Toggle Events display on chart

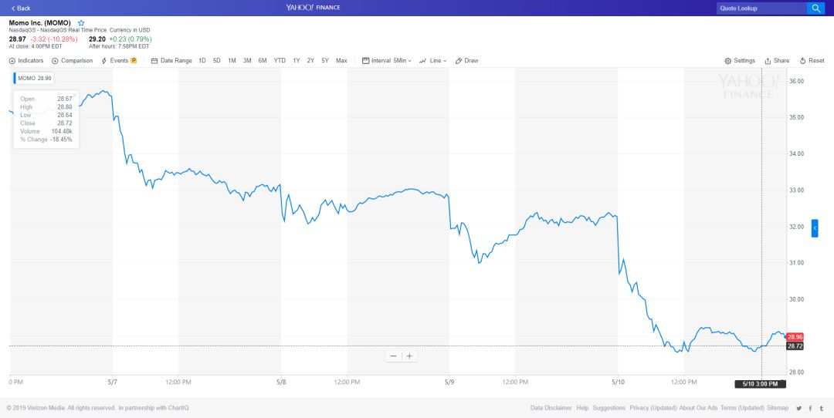click(118, 61)
